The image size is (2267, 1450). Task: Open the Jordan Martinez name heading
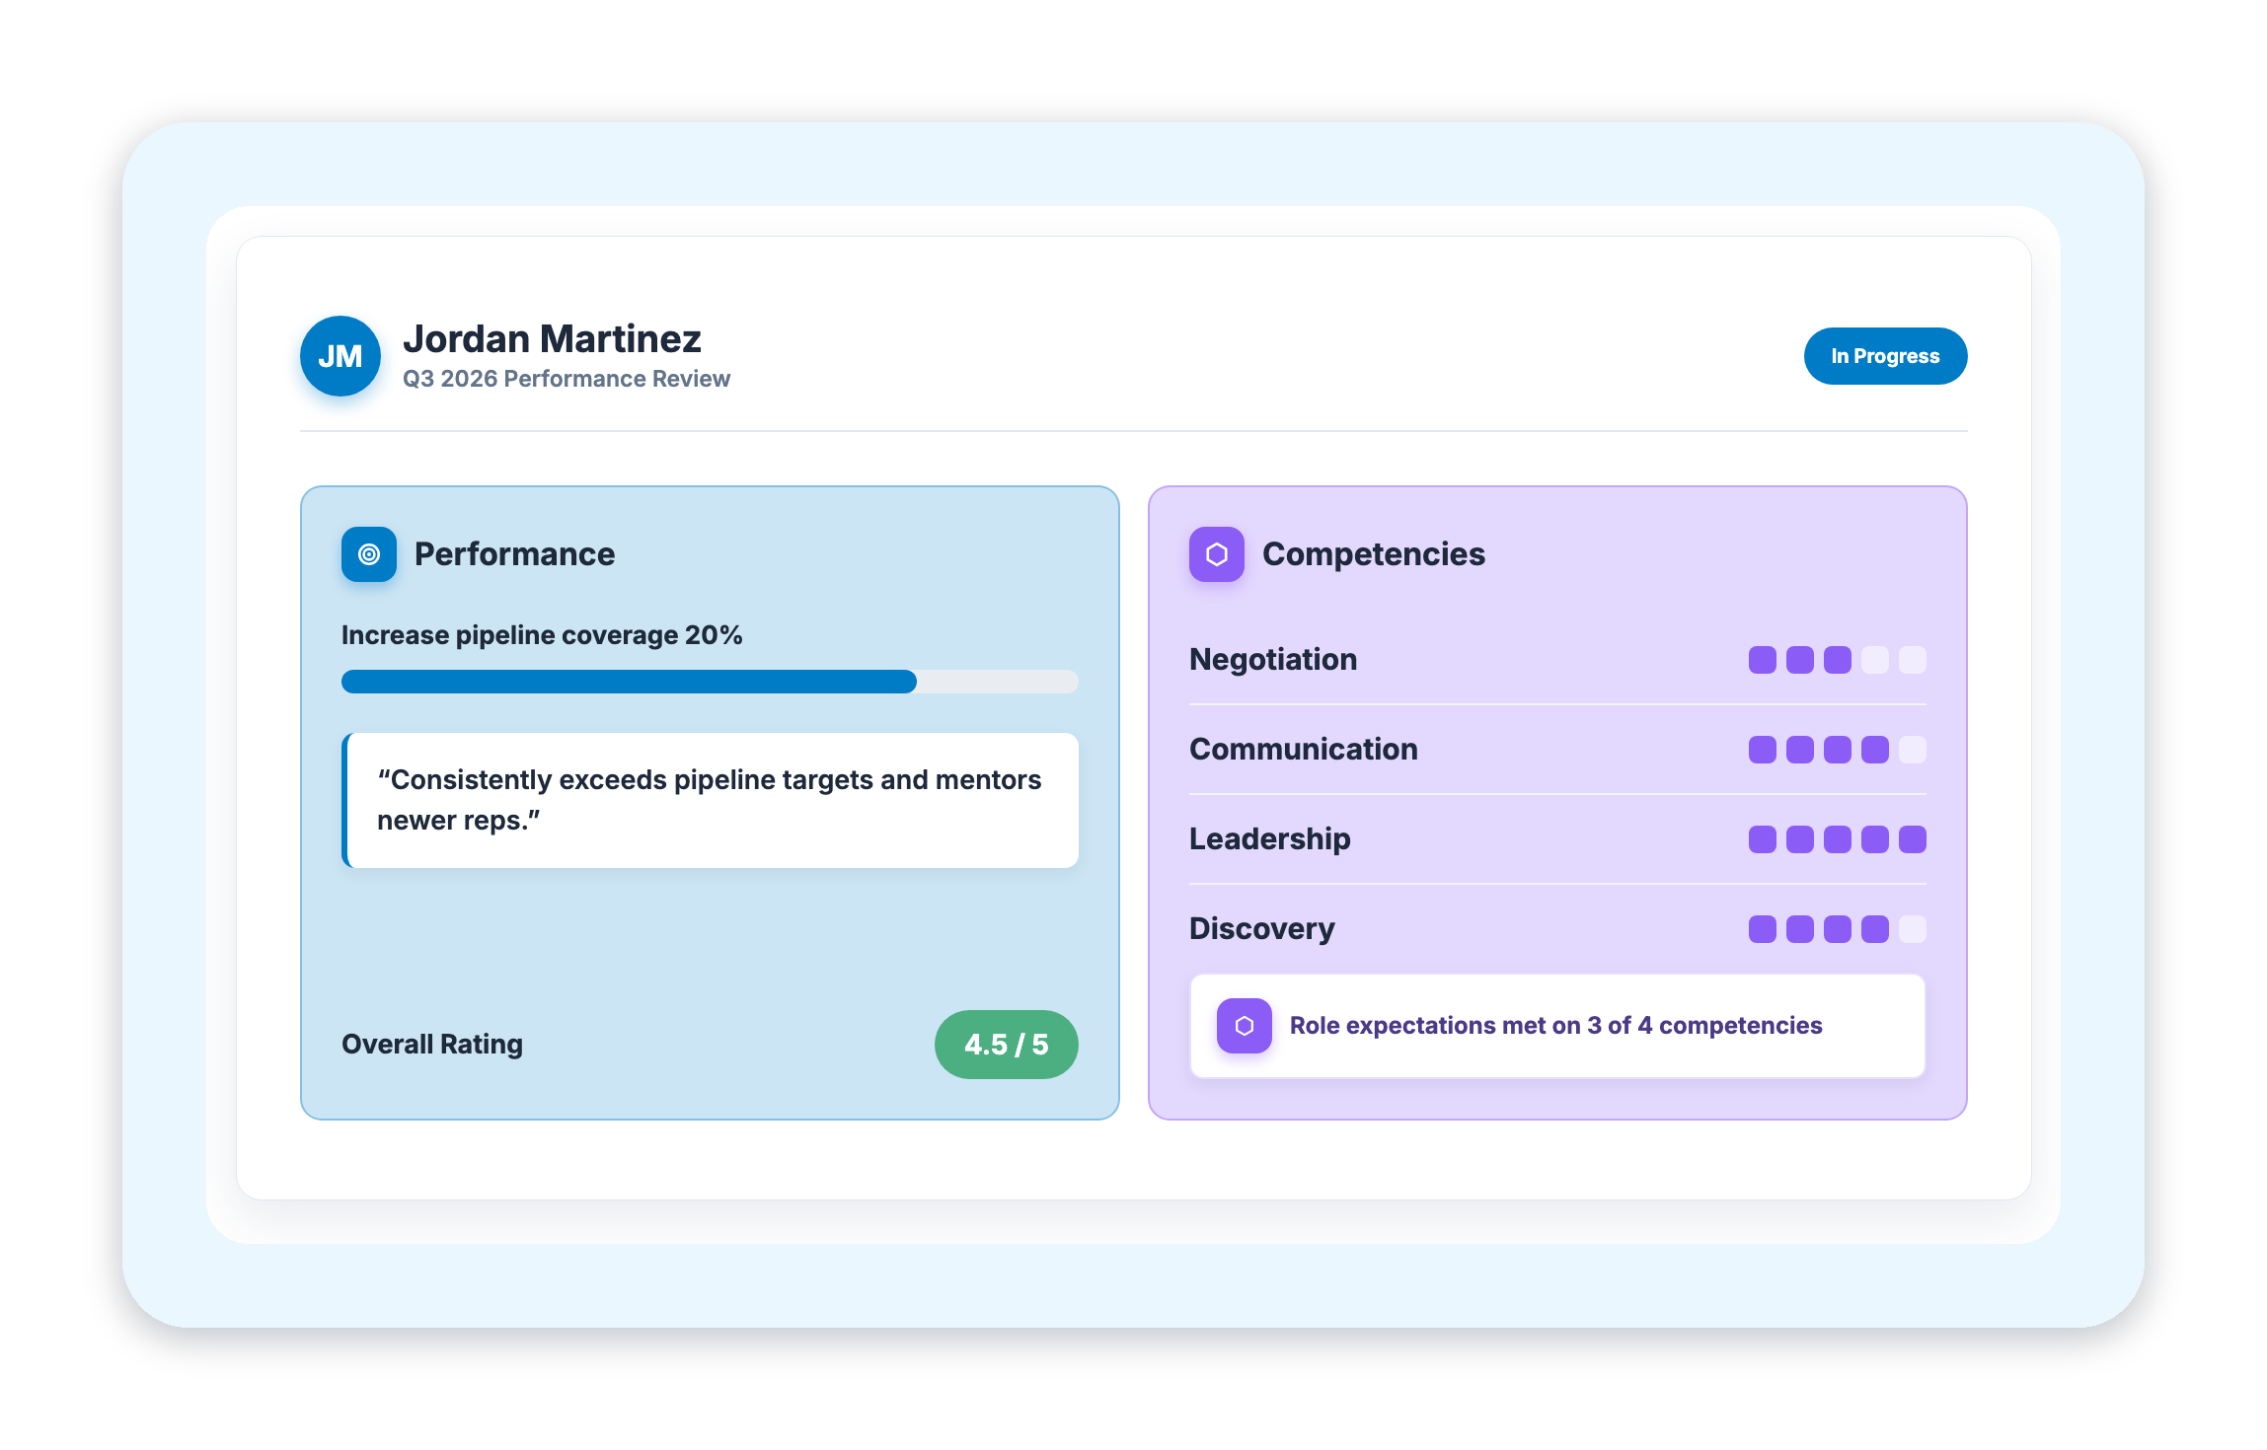click(552, 339)
